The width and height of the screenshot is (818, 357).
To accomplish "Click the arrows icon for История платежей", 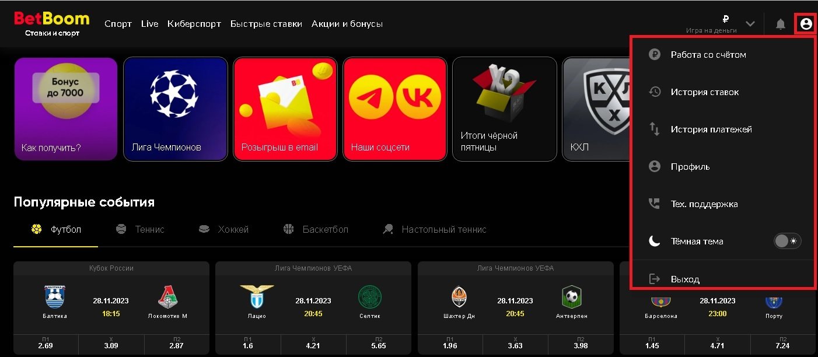I will pyautogui.click(x=655, y=129).
